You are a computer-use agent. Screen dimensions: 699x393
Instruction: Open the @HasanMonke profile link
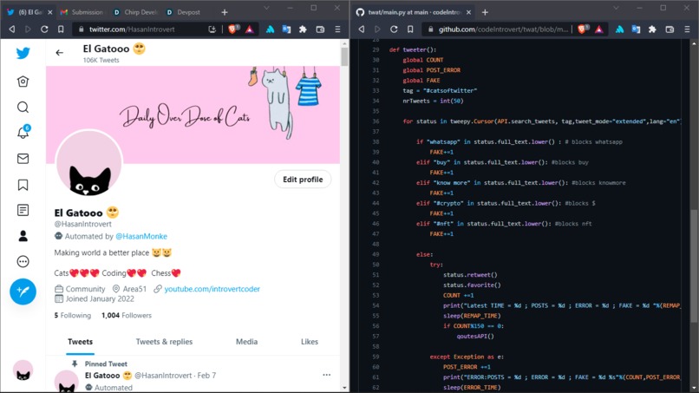pyautogui.click(x=141, y=236)
